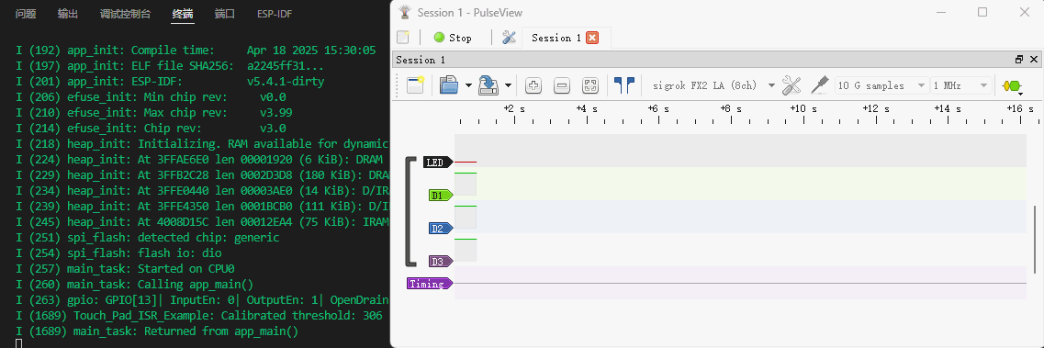Click the save capture icon
The height and width of the screenshot is (348, 1044).
point(489,85)
